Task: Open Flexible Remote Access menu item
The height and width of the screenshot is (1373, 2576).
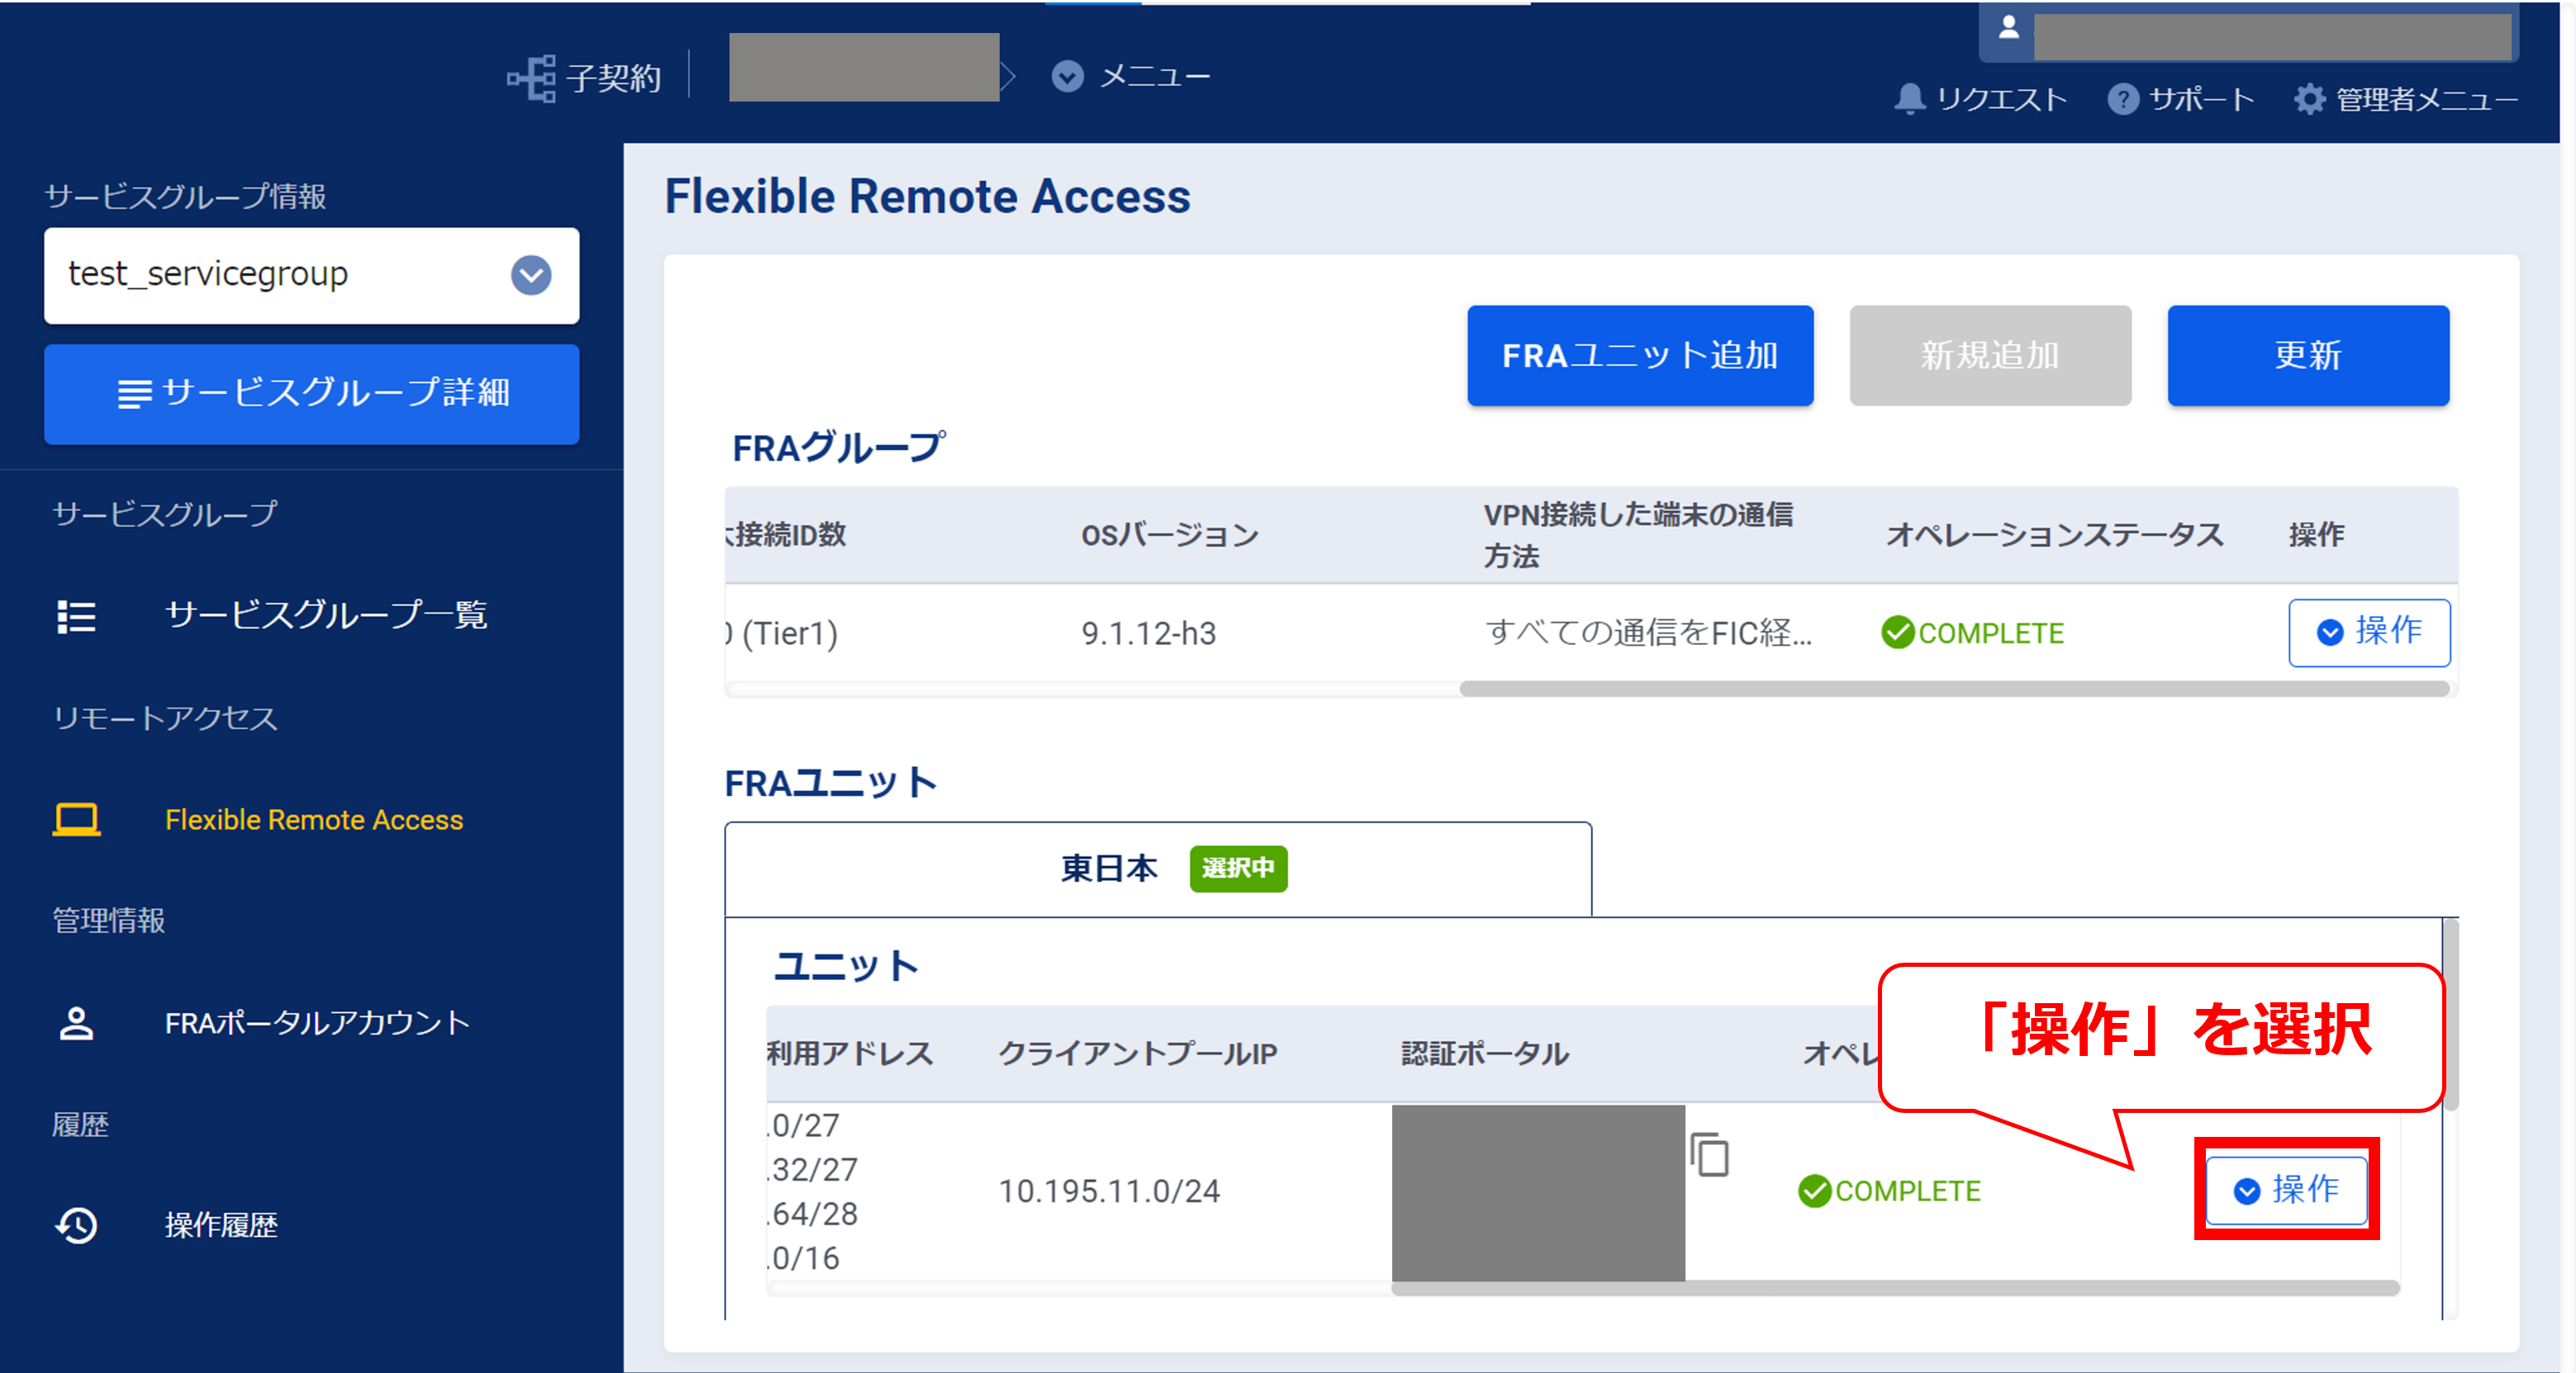Action: point(313,819)
